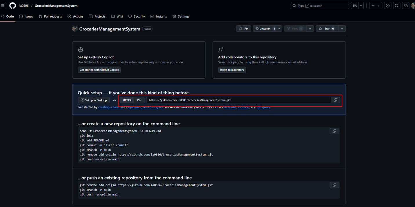415x207 pixels.
Task: Copy the HTTPS repository URL
Action: (335, 100)
